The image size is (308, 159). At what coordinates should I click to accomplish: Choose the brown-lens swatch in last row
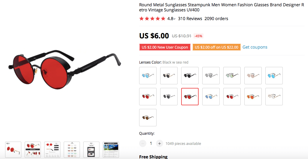pyautogui.click(x=148, y=118)
